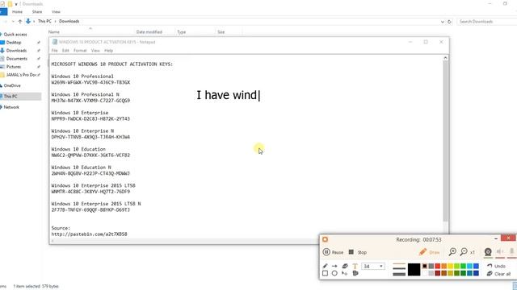The height and width of the screenshot is (290, 517).
Task: Select the ellipse shape tool
Action: (x=334, y=273)
